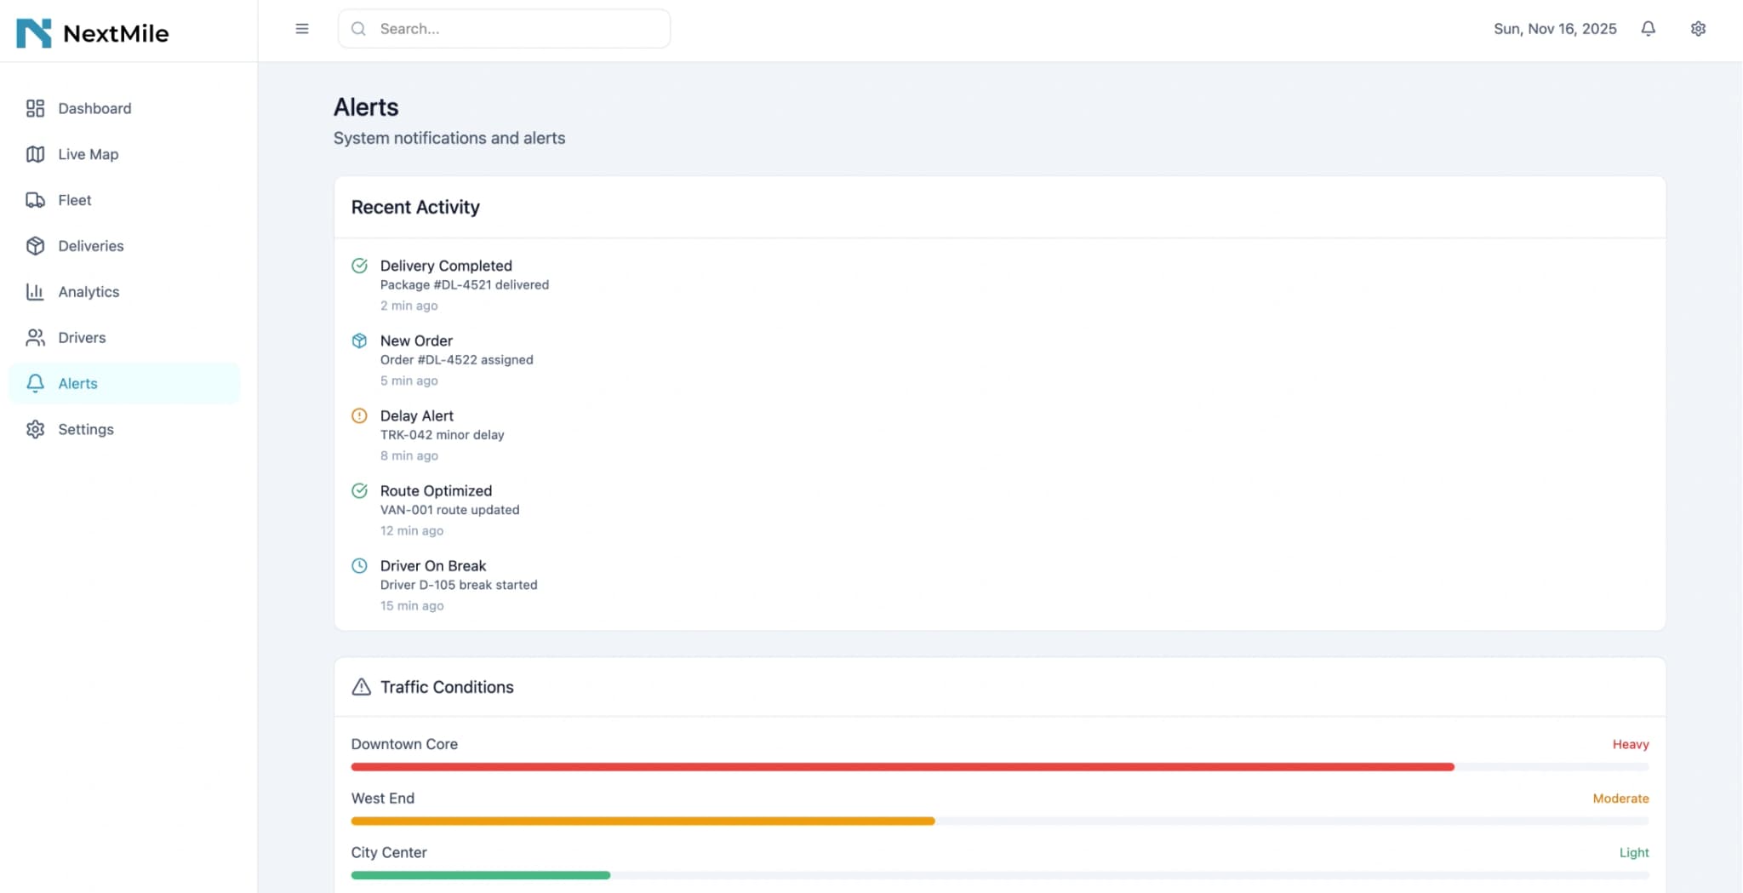
Task: Open the New Order activity entry
Action: pyautogui.click(x=416, y=341)
